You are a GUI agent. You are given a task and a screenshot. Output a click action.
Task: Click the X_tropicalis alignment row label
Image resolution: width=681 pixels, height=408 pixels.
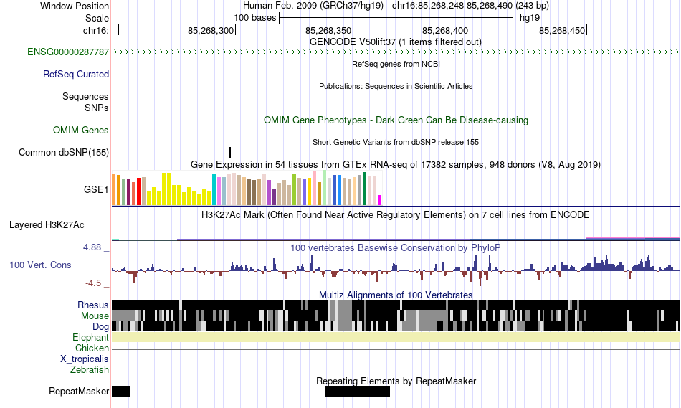(85, 359)
